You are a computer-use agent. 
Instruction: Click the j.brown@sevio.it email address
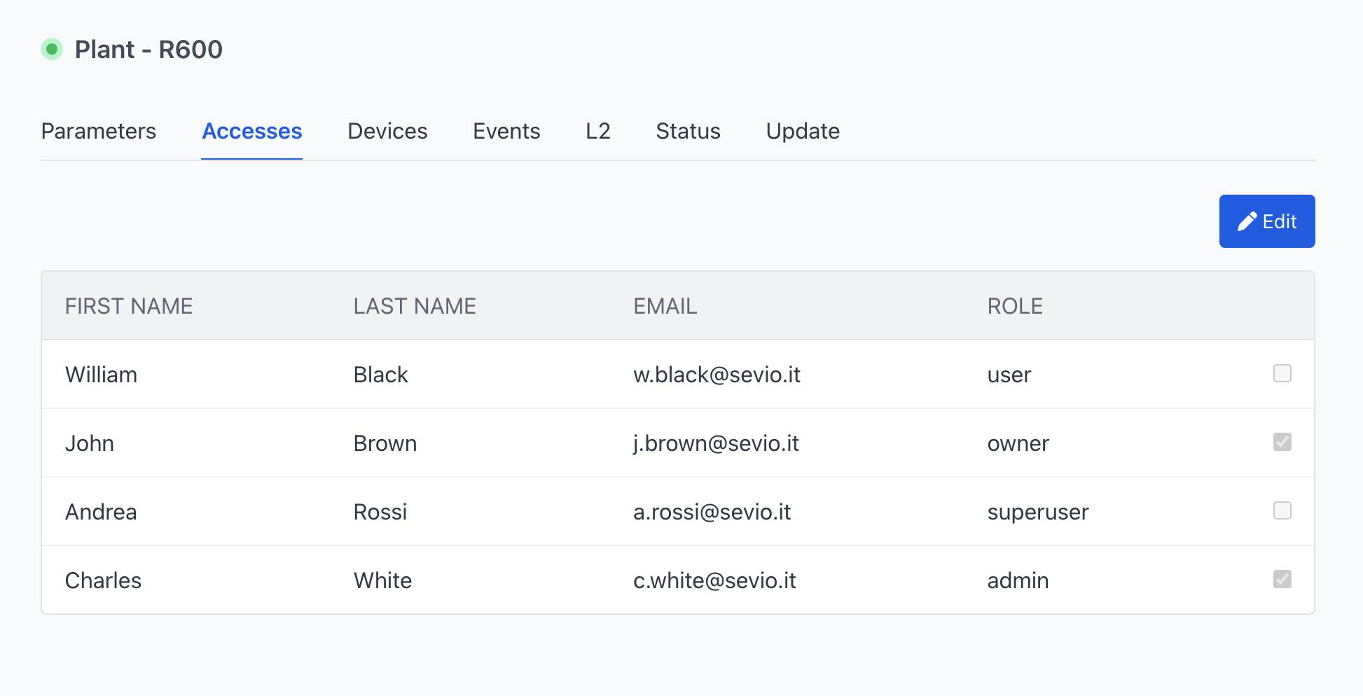[x=716, y=443]
